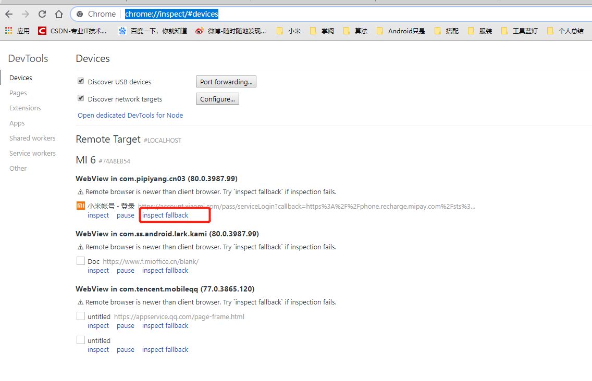Select Apps in DevTools sidebar

coord(17,123)
